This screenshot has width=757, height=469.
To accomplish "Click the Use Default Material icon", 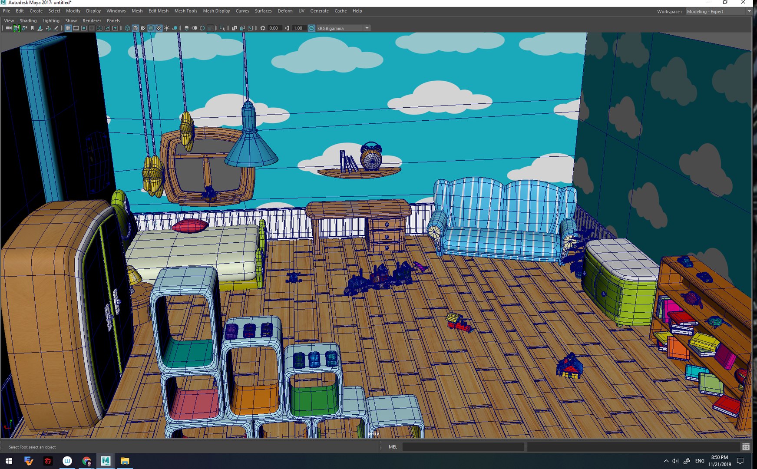I will point(143,28).
